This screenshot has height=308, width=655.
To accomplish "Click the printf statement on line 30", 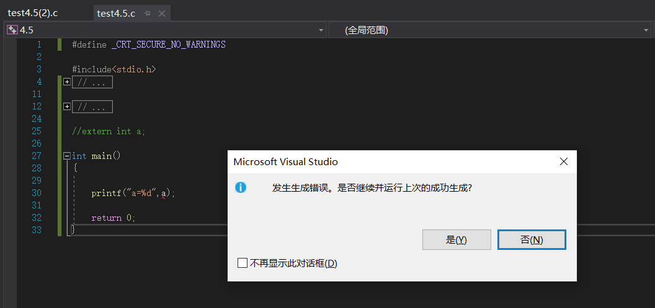I will tap(133, 194).
